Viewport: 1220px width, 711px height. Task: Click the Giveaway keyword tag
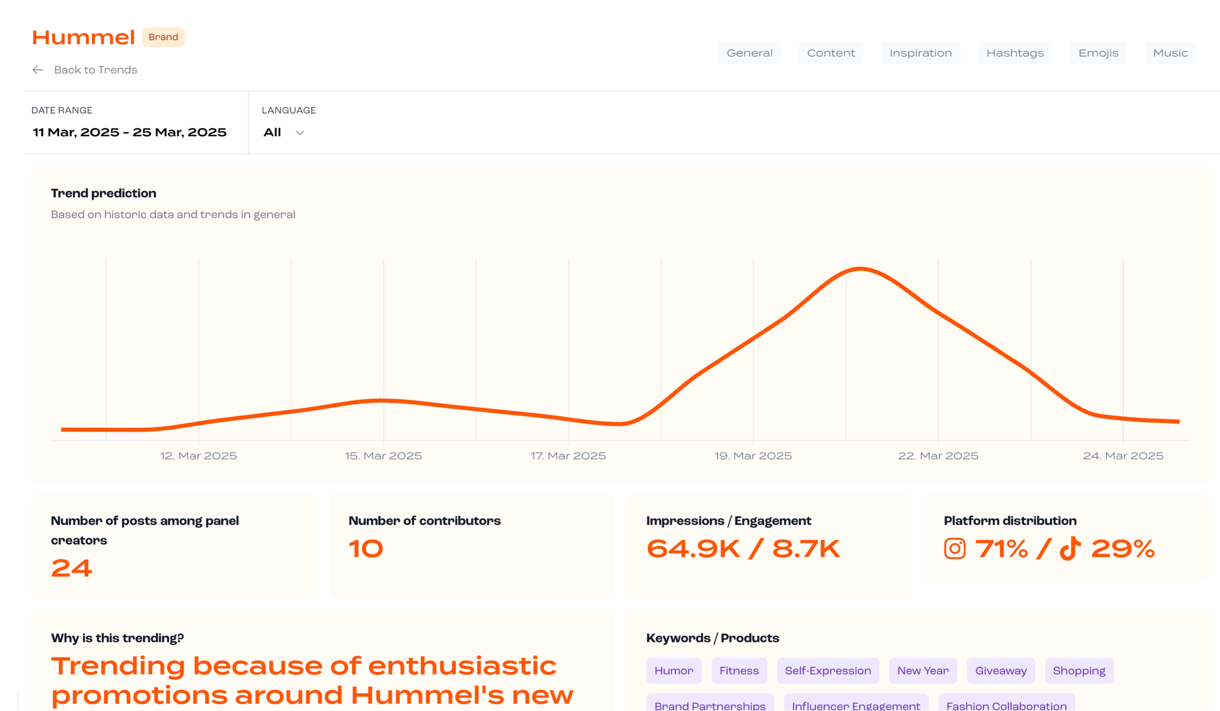point(1001,671)
